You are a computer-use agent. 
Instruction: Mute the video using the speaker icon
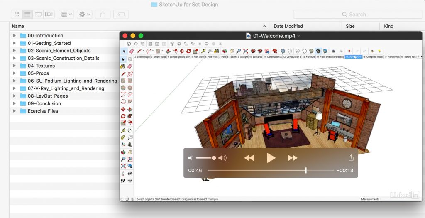click(x=191, y=158)
